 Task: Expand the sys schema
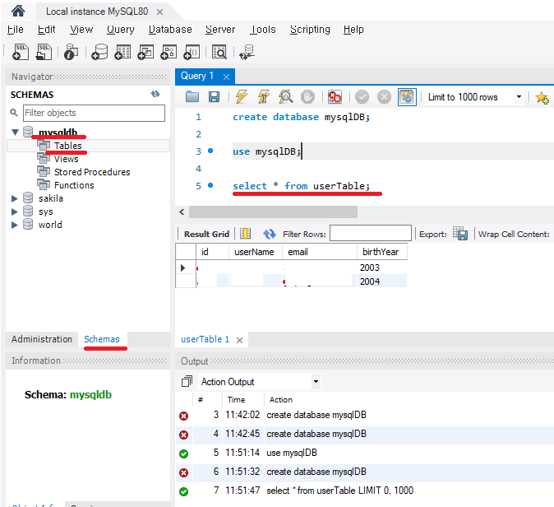pos(15,212)
